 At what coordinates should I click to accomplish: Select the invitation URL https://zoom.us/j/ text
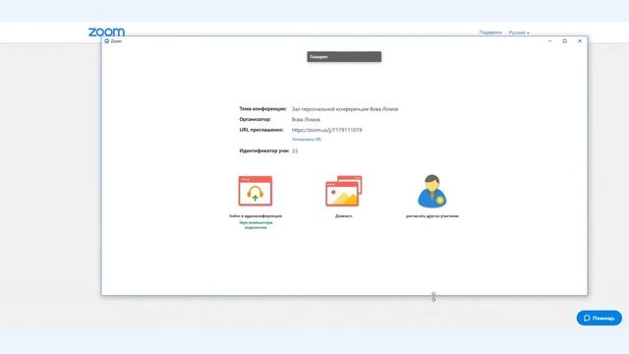[x=326, y=130]
